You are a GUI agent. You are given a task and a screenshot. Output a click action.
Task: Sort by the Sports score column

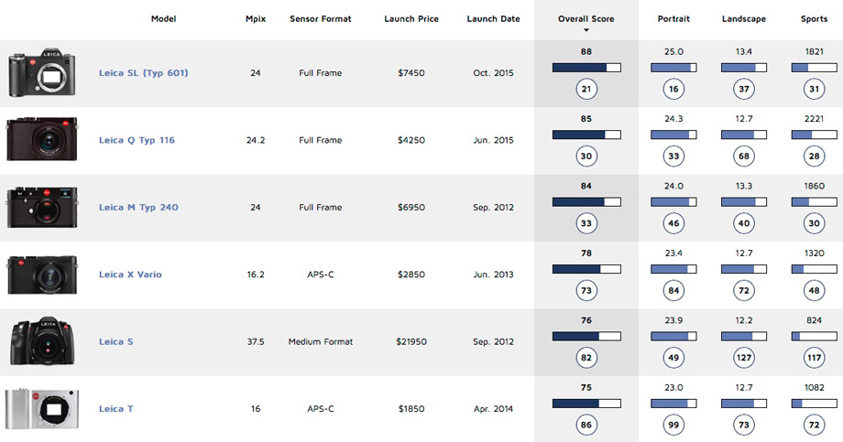tap(814, 19)
